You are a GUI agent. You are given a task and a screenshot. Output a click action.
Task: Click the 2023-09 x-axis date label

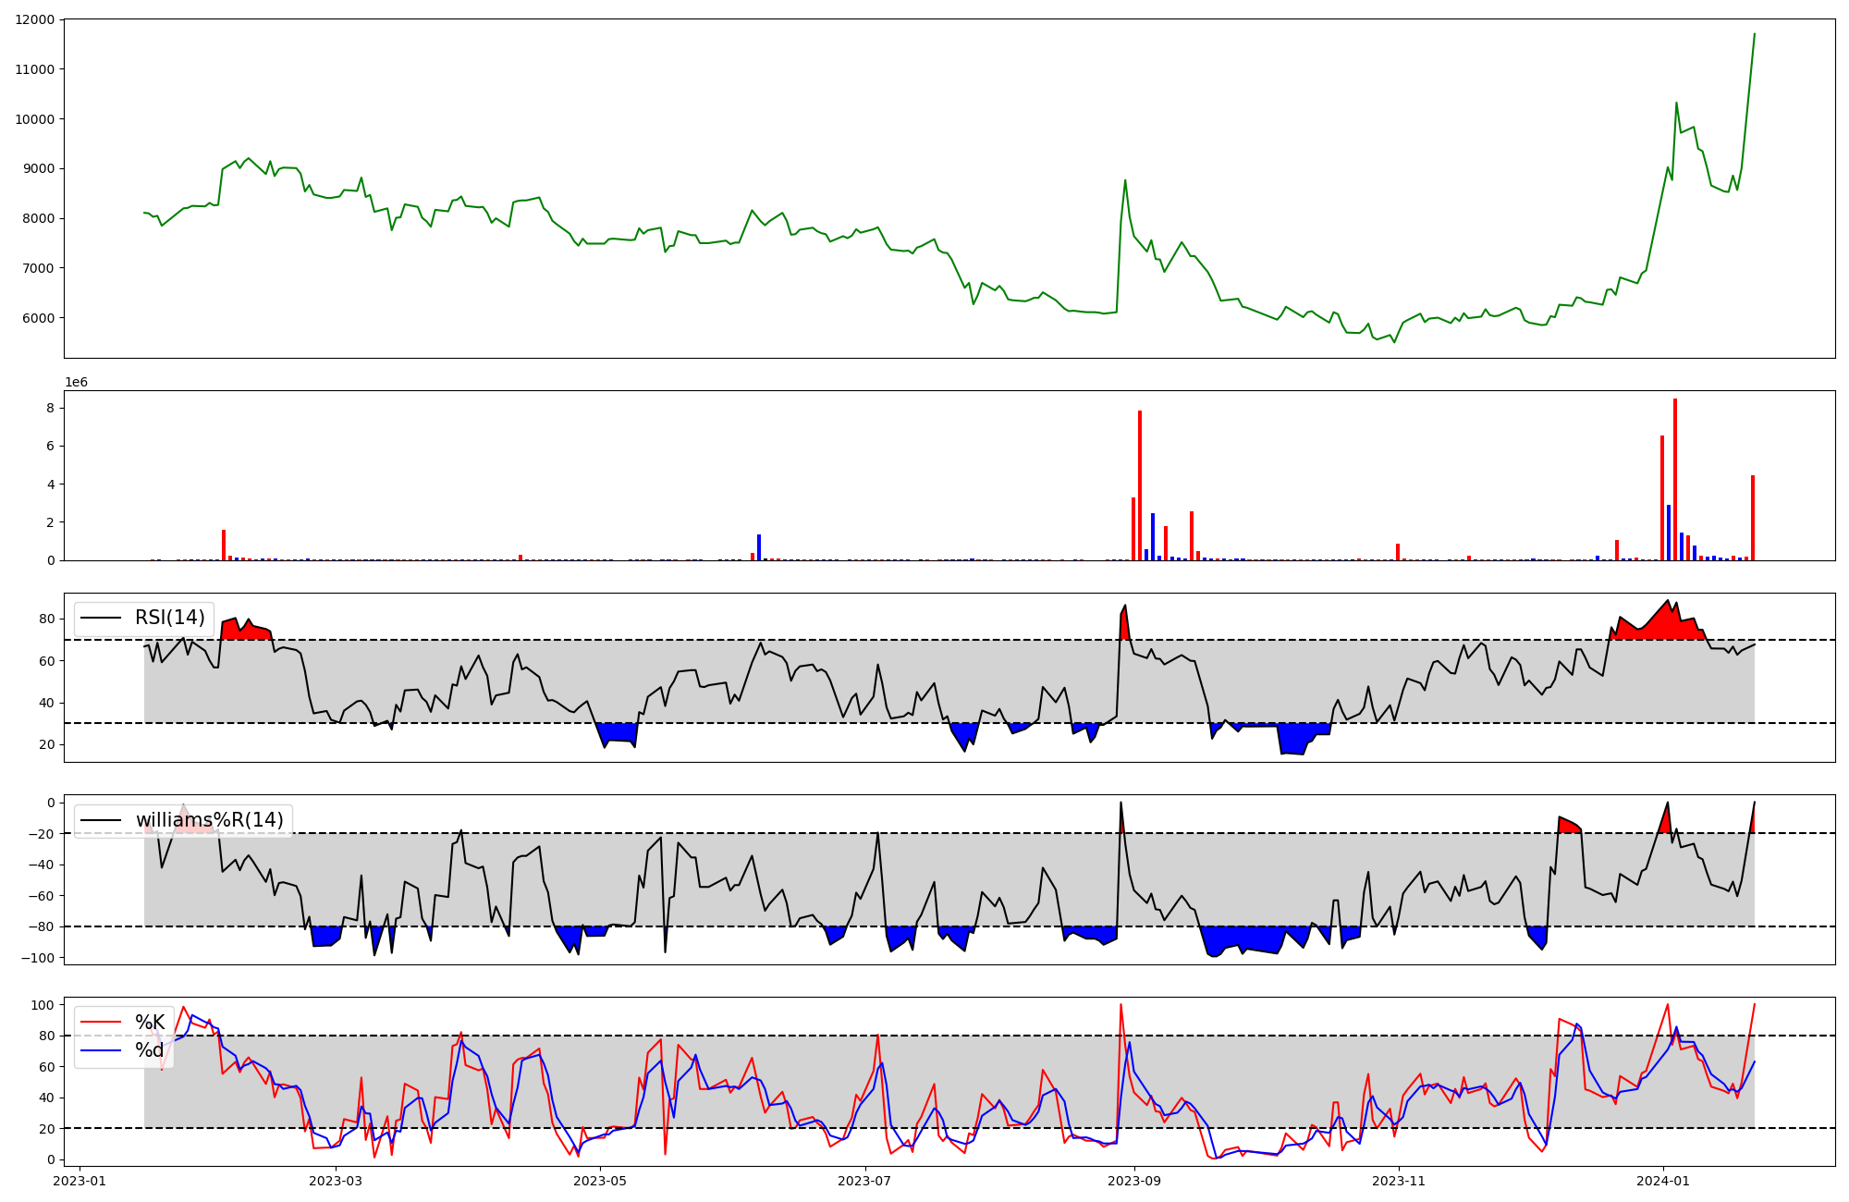point(1134,1181)
